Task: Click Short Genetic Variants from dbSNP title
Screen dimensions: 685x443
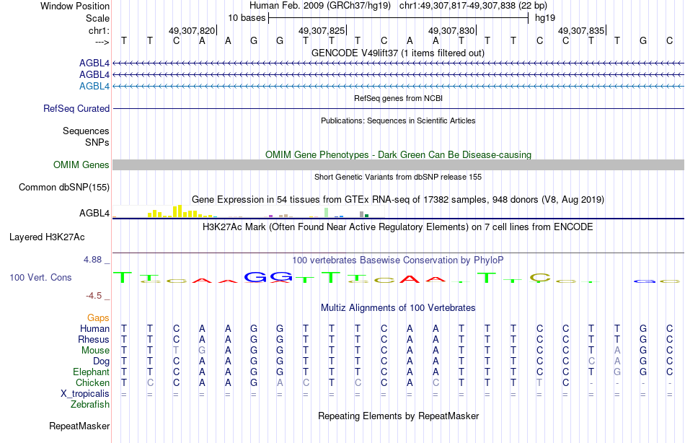Action: (x=398, y=177)
